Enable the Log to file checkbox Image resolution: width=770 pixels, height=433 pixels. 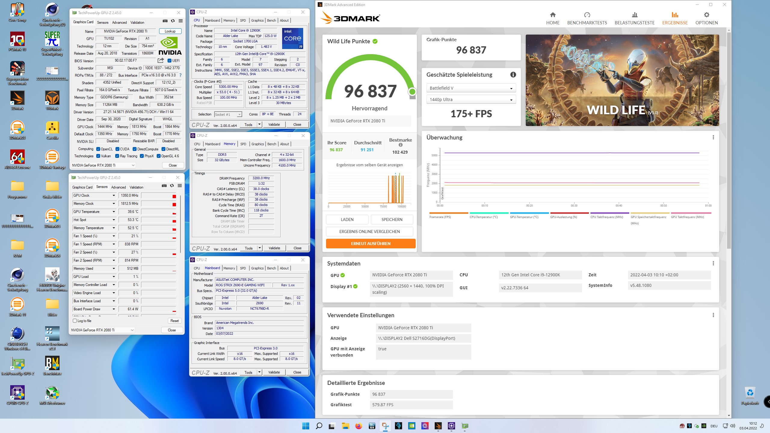tap(75, 321)
